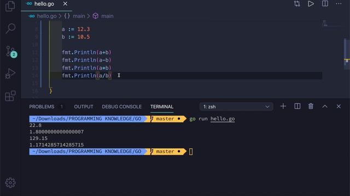Click the code line a := 12.3

76,29
